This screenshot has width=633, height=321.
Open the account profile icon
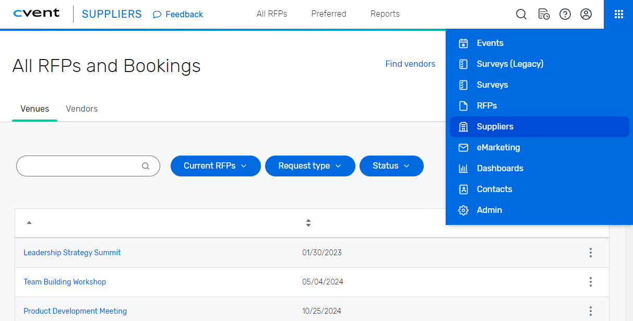point(586,14)
